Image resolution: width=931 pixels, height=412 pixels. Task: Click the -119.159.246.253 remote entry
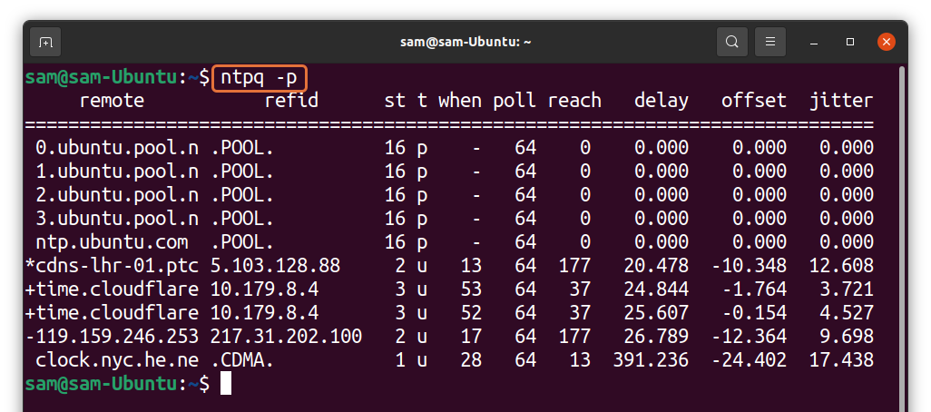[x=112, y=337]
